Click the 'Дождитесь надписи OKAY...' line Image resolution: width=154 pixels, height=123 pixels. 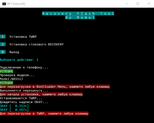(24, 102)
